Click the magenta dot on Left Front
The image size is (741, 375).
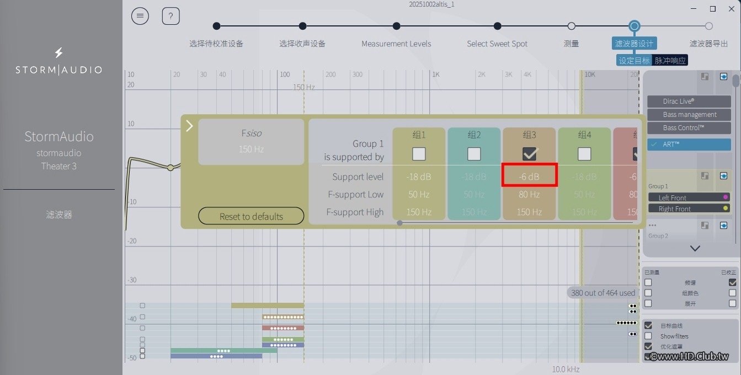pyautogui.click(x=725, y=197)
